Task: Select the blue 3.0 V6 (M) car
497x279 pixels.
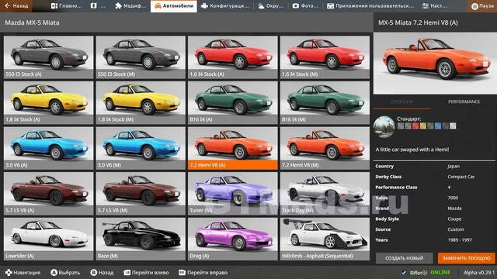Action: click(141, 148)
